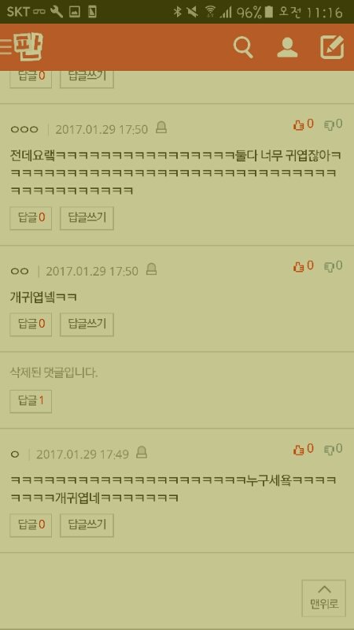The height and width of the screenshot is (630, 354).
Task: Open the user profile icon
Action: (287, 47)
